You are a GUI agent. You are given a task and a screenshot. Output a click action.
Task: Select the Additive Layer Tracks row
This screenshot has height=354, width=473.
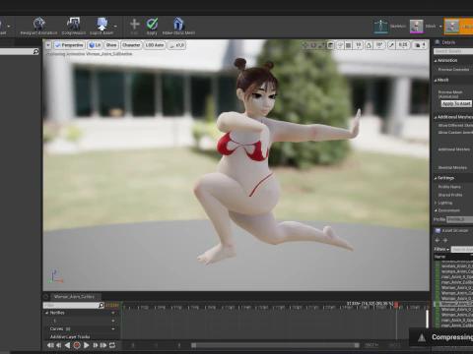tap(81, 336)
